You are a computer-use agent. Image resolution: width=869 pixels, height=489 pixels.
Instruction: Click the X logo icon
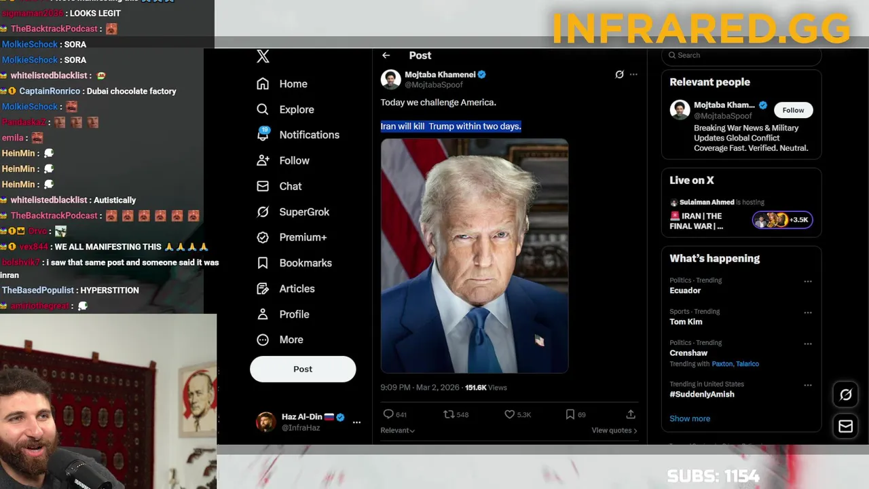[x=263, y=56]
